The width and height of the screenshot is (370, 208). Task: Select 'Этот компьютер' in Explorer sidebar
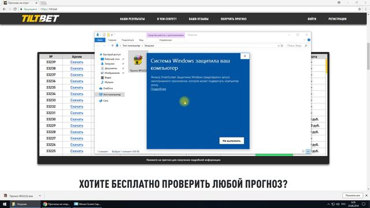[x=110, y=95]
